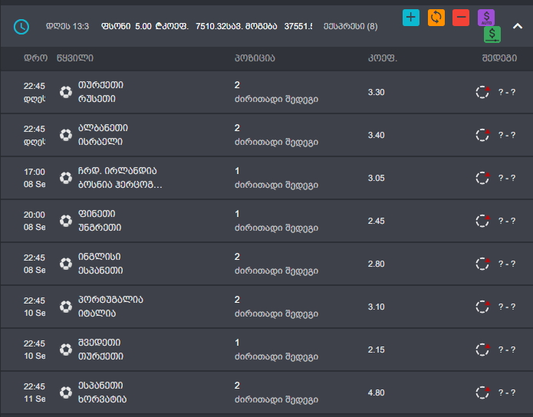The image size is (533, 417).
Task: Select the ხორვატია team name
Action: (102, 399)
